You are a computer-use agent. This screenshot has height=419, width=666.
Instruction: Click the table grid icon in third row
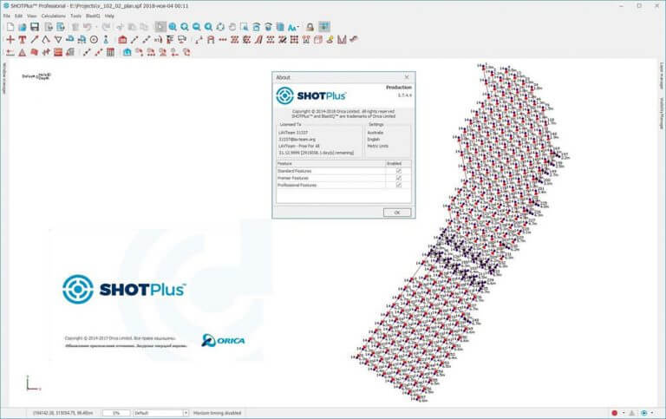tap(110, 52)
